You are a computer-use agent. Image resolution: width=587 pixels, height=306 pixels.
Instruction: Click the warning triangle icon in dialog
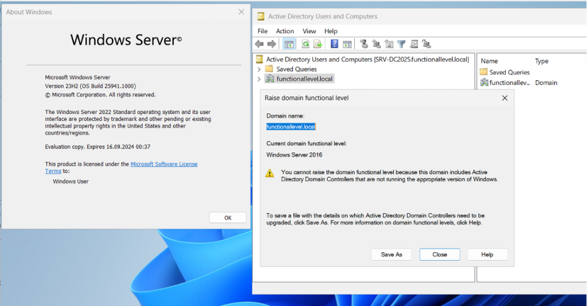click(x=269, y=173)
